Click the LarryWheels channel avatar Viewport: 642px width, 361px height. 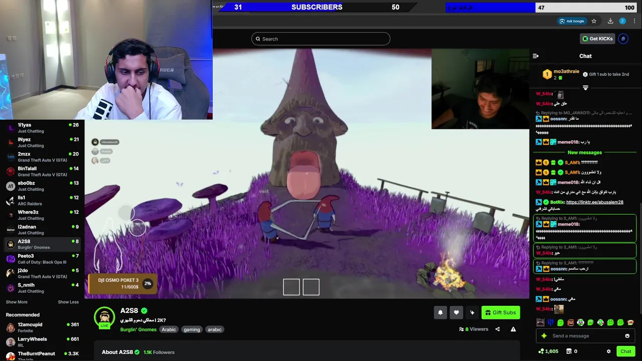(x=11, y=342)
